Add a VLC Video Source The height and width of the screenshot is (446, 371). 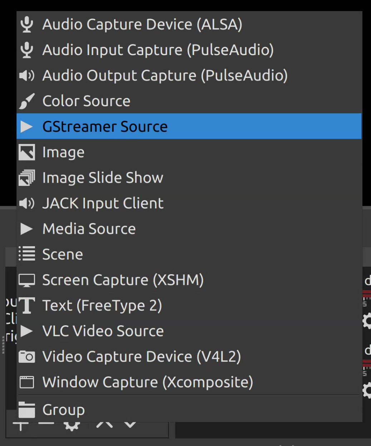point(103,331)
